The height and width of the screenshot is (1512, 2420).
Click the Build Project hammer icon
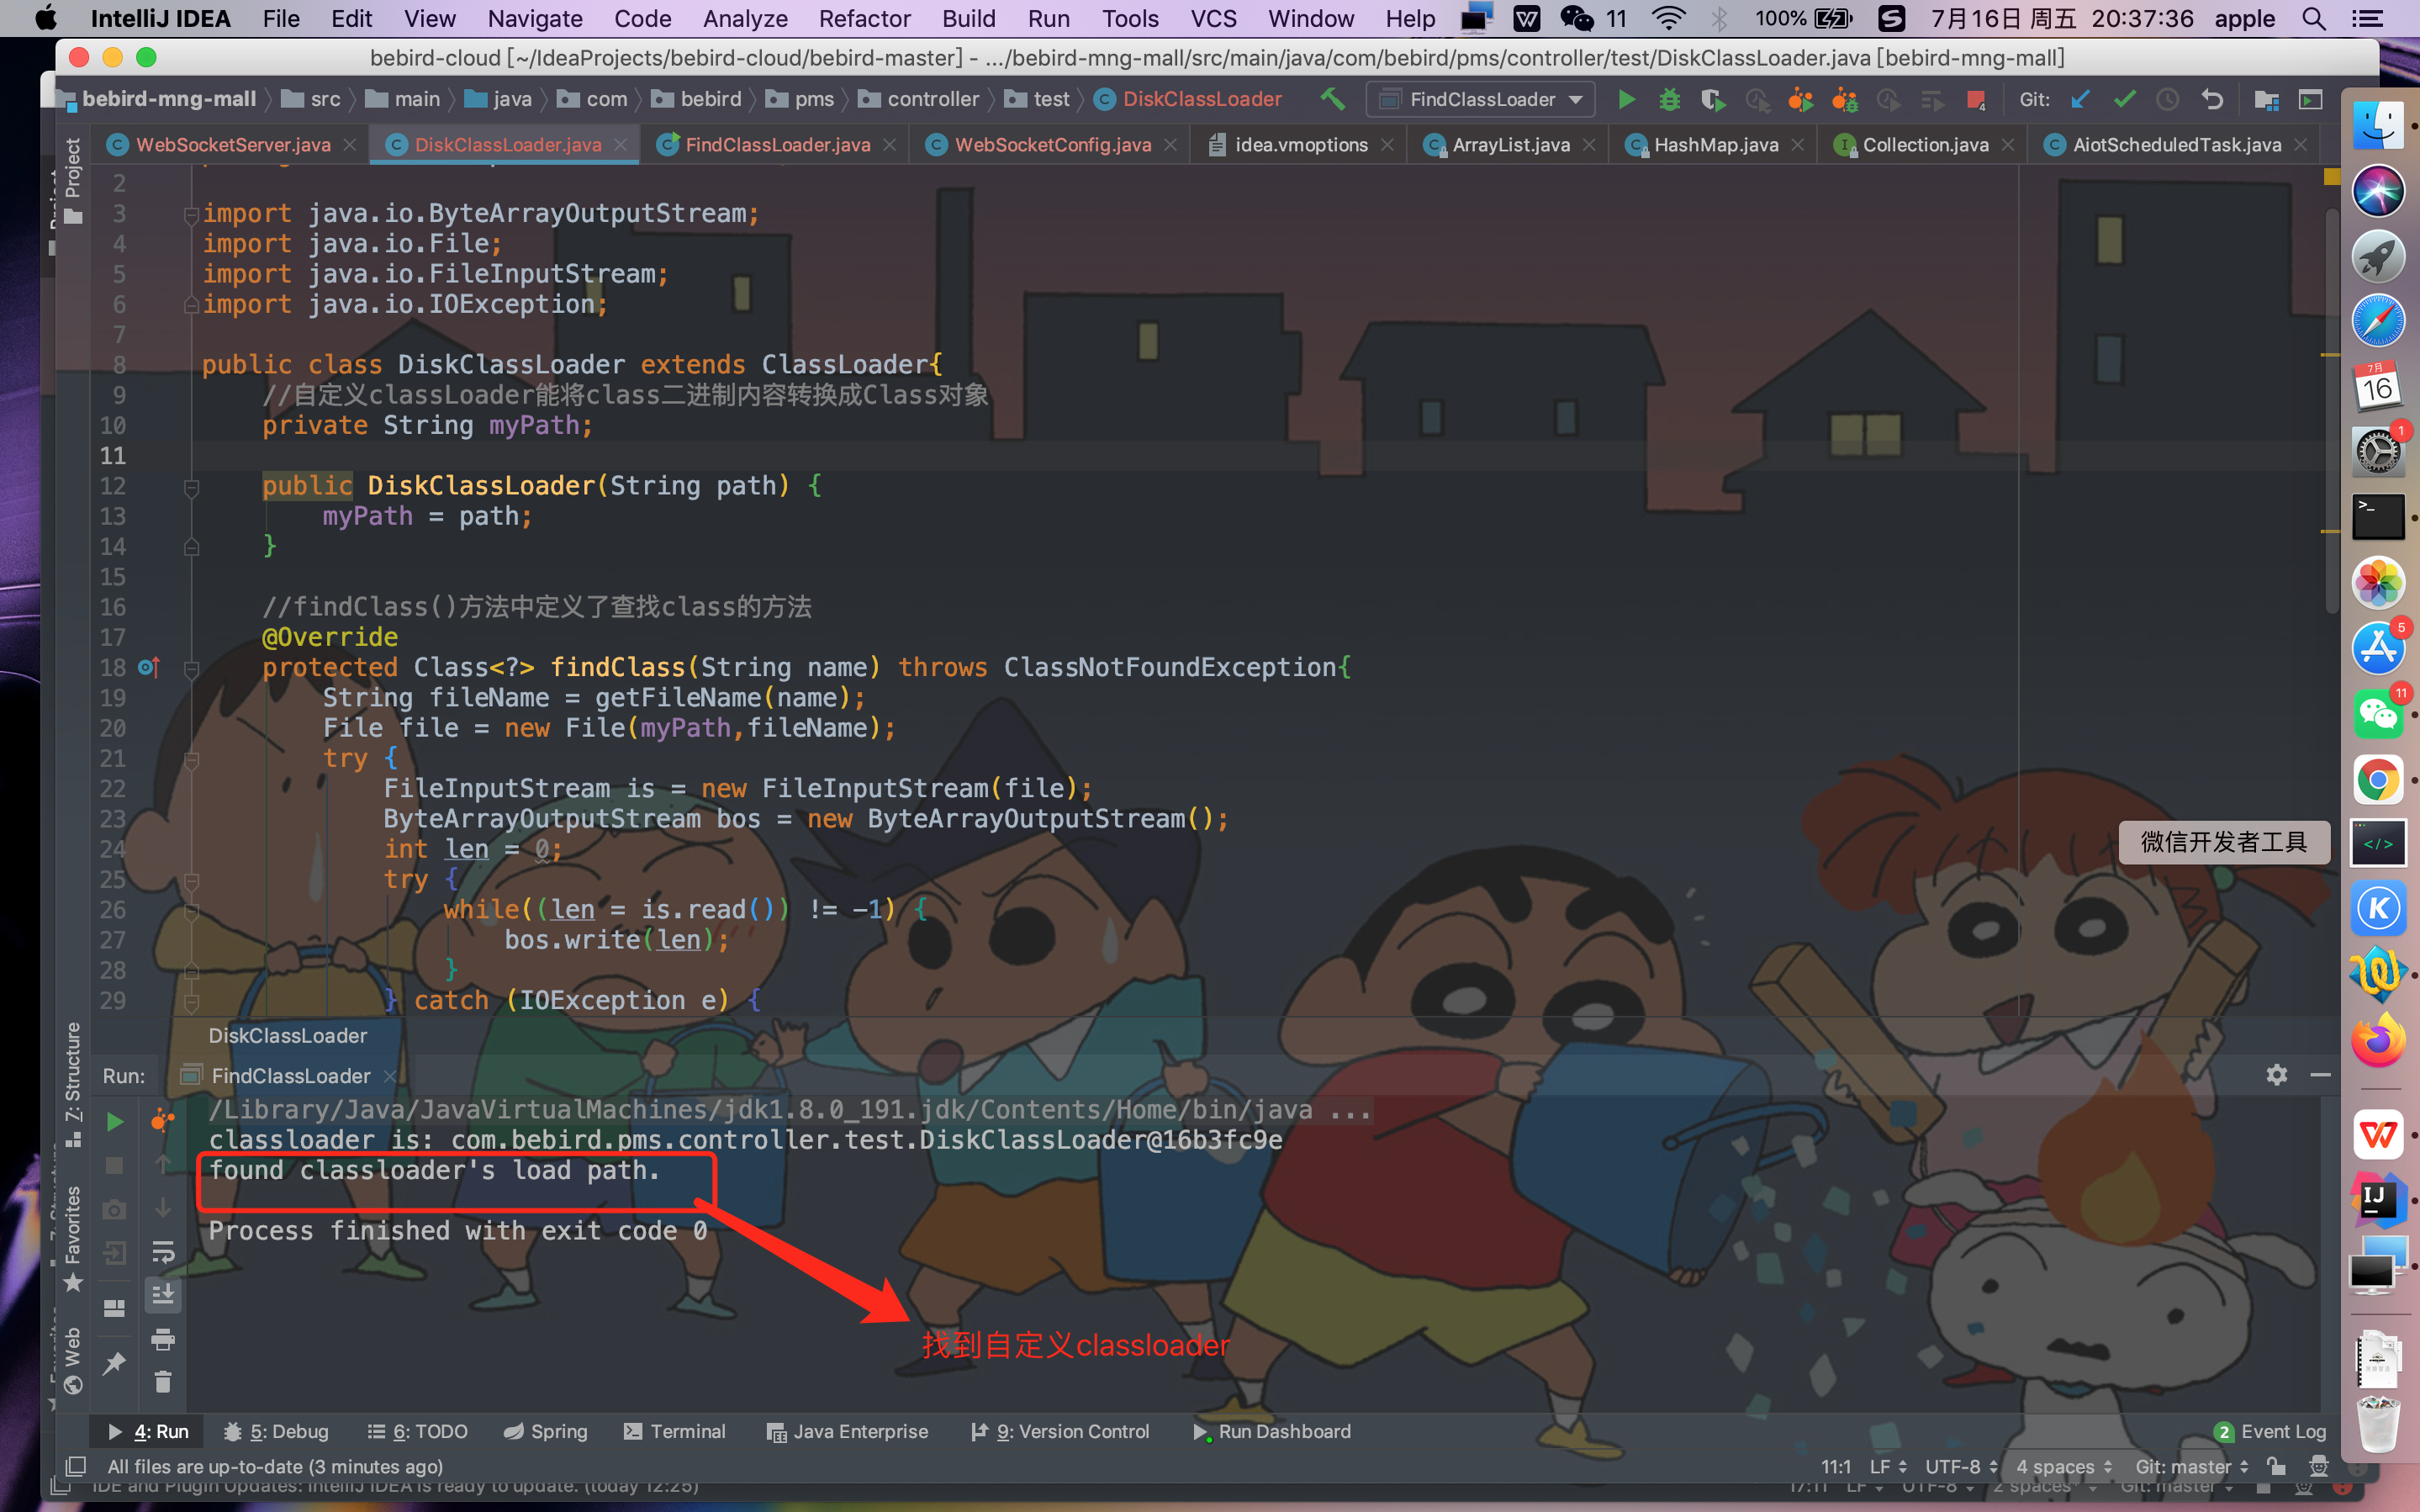tap(1331, 99)
